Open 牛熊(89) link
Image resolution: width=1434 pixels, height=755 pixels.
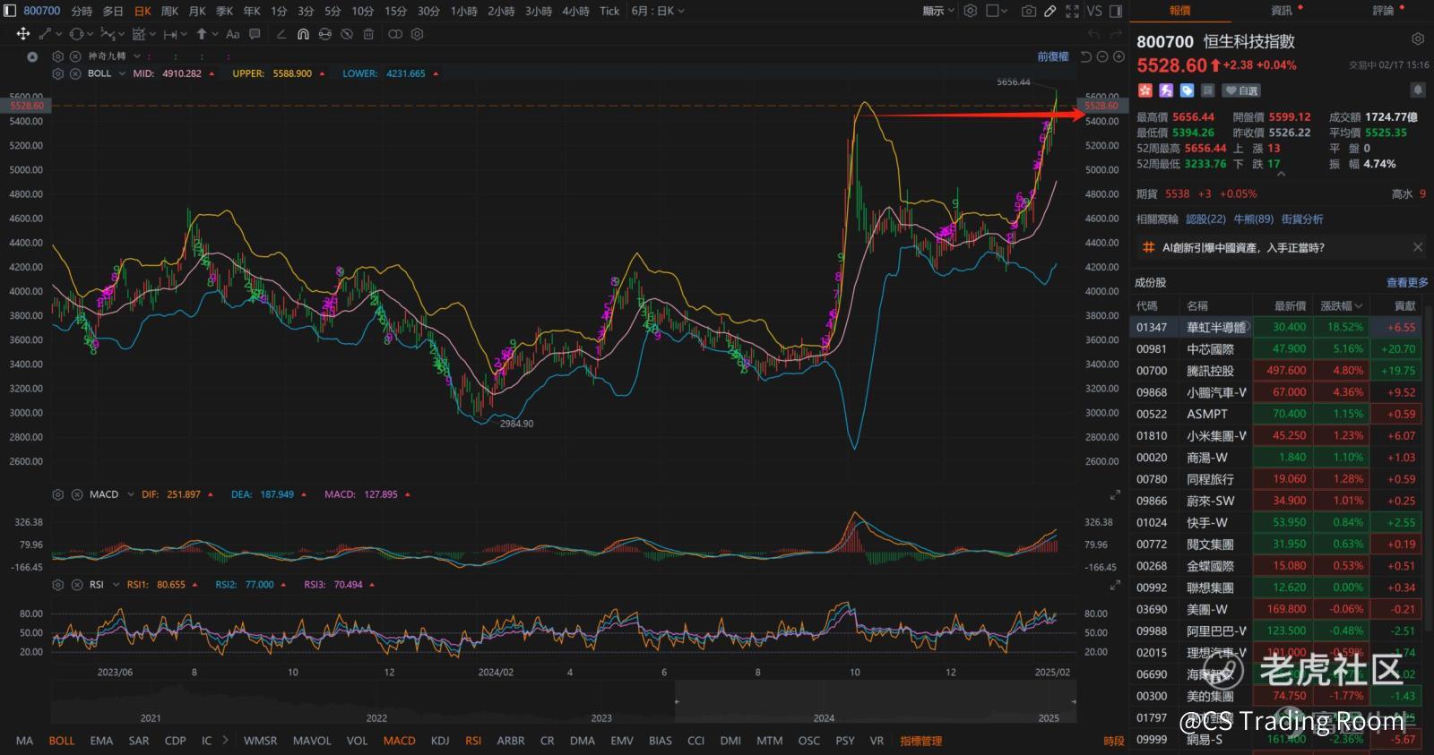coord(1254,219)
